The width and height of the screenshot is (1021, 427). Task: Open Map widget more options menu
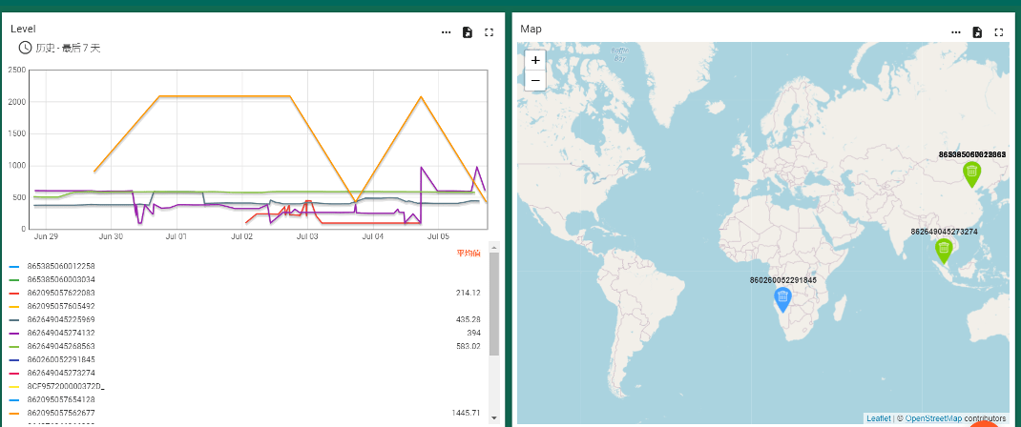955,32
